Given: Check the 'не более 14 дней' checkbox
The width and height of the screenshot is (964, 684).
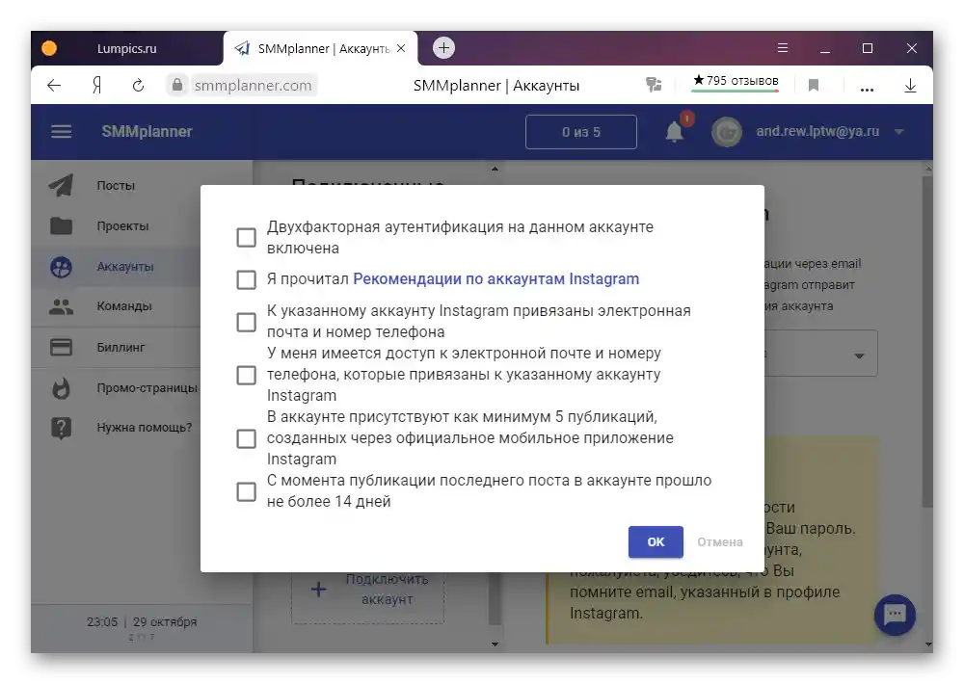Looking at the screenshot, I should pyautogui.click(x=246, y=491).
